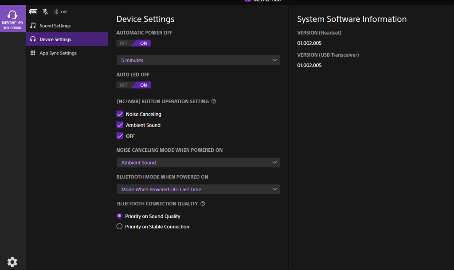Click the battery status icon
The width and height of the screenshot is (454, 270).
33,12
